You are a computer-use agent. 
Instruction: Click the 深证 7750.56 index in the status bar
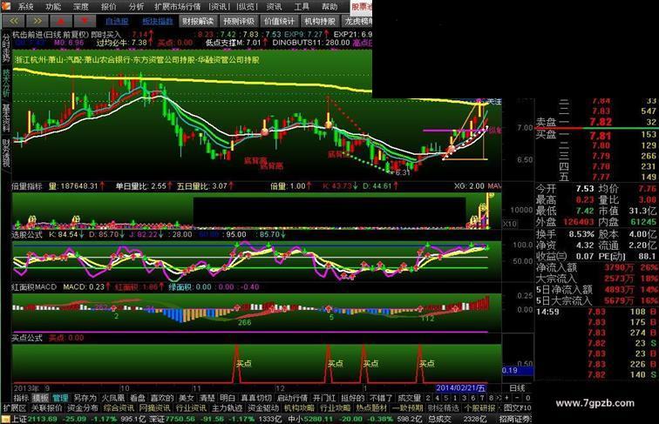tap(171, 419)
